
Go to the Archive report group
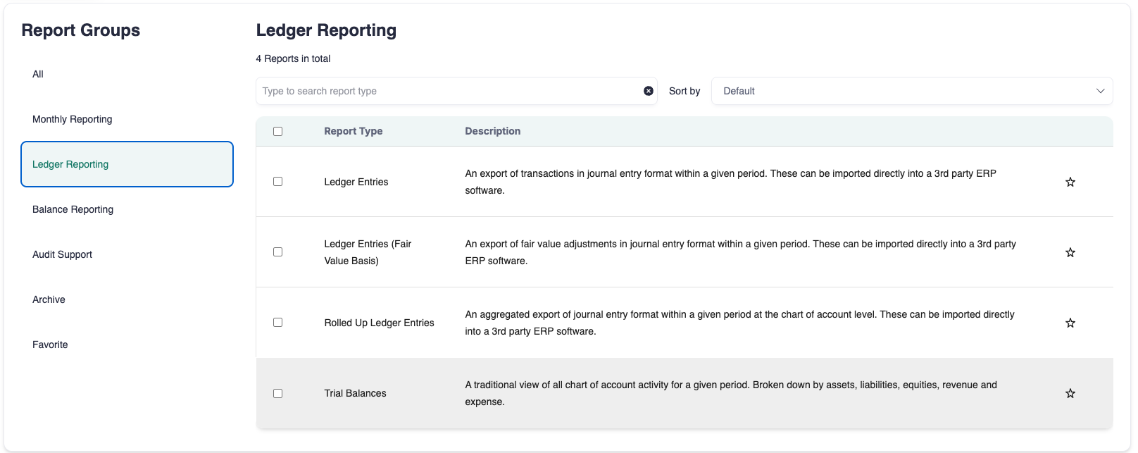49,299
